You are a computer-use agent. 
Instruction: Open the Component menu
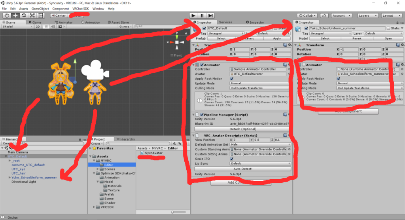point(61,9)
